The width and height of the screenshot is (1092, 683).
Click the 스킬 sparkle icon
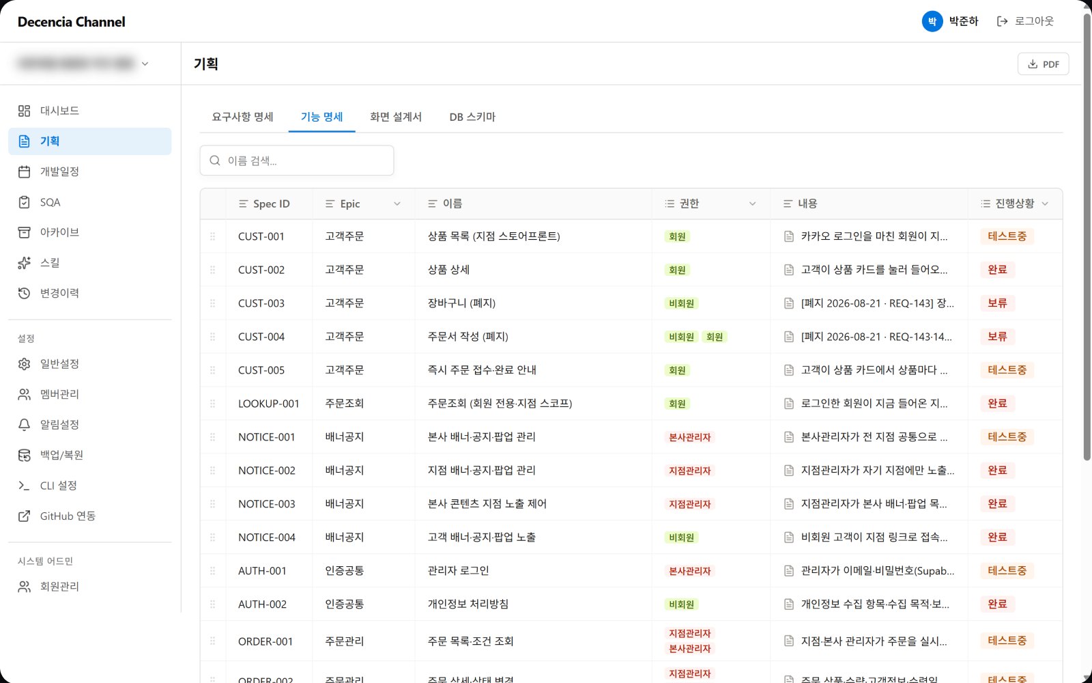(x=25, y=263)
